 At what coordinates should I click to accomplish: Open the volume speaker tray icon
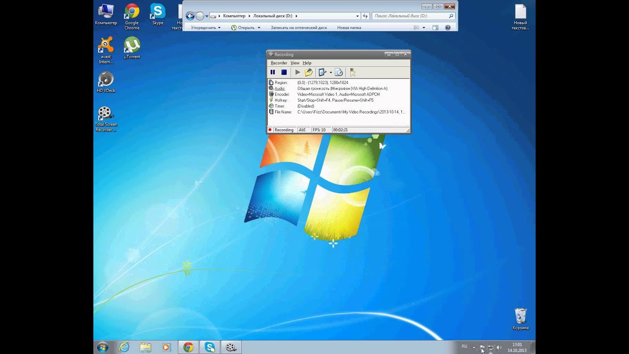coord(499,347)
